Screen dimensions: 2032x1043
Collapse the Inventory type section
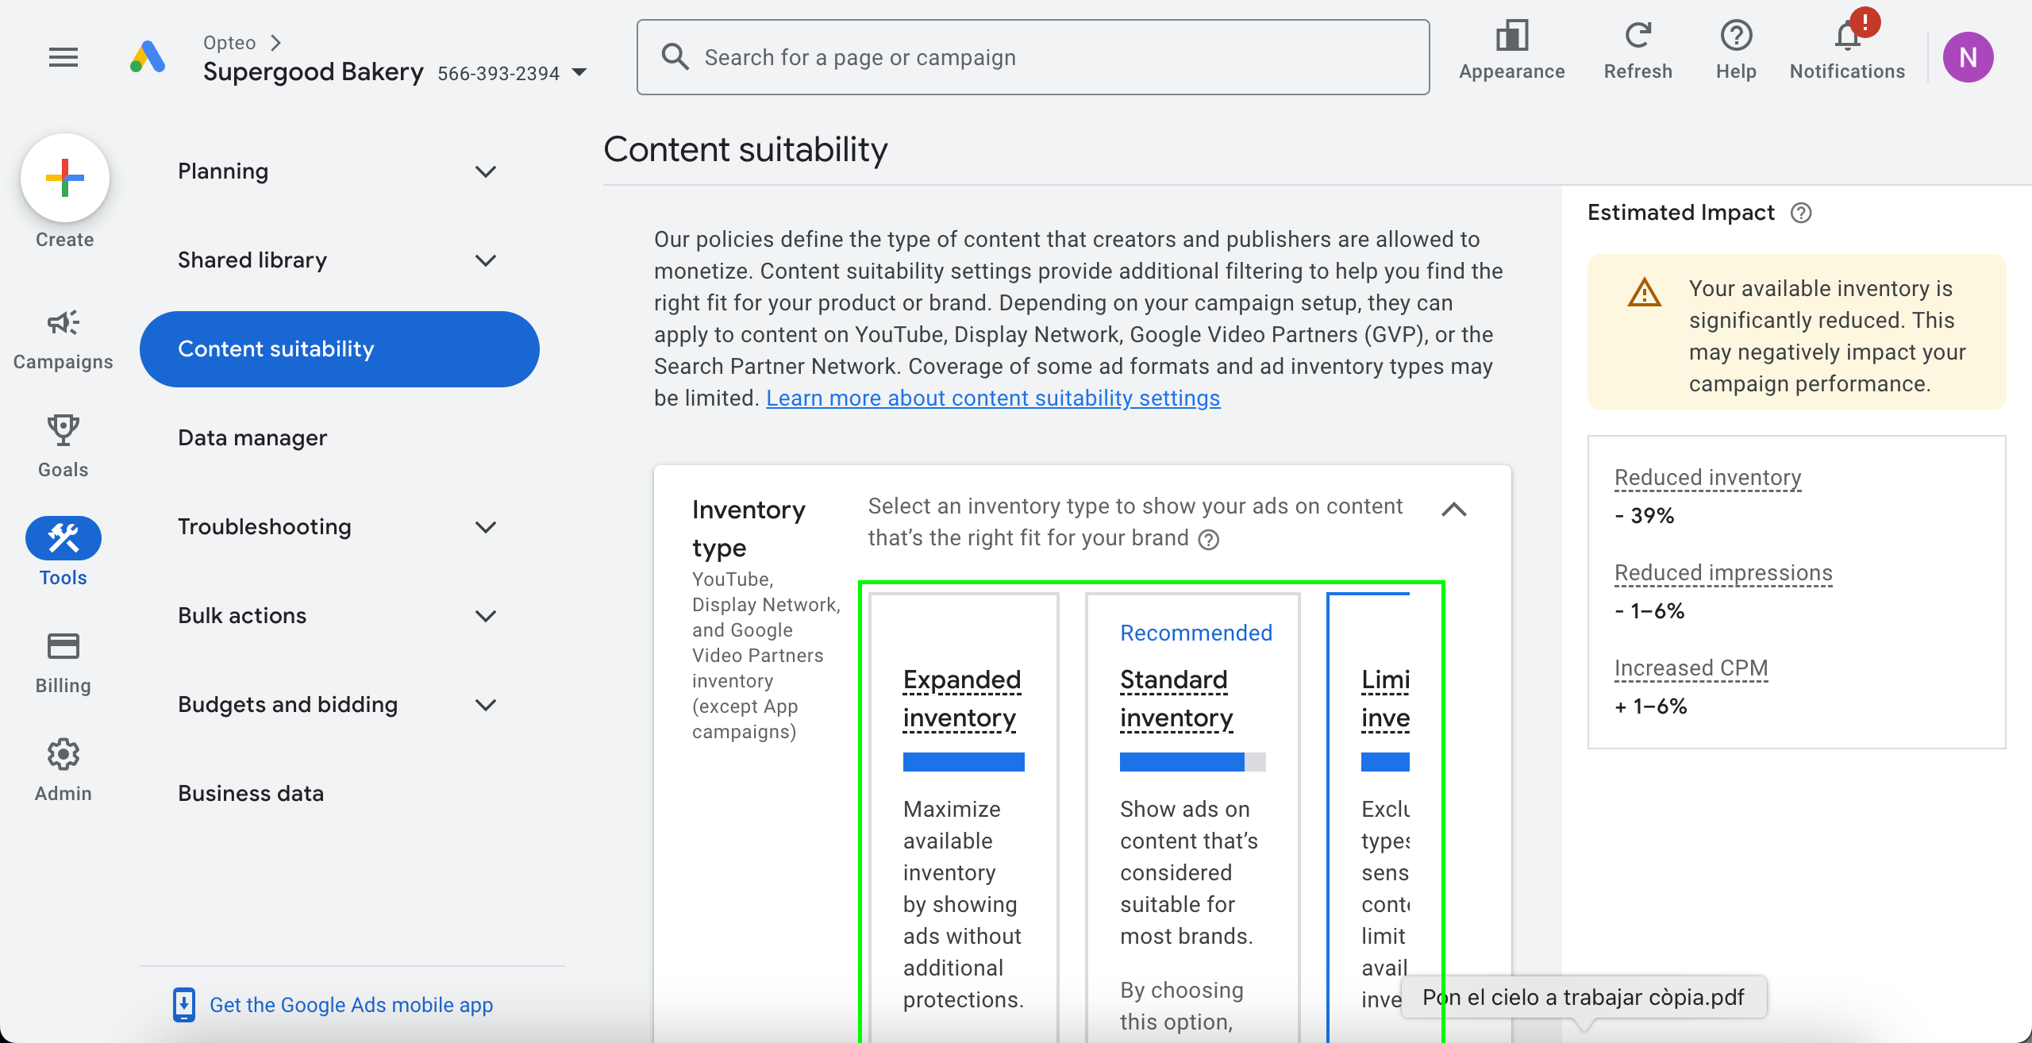click(1453, 510)
